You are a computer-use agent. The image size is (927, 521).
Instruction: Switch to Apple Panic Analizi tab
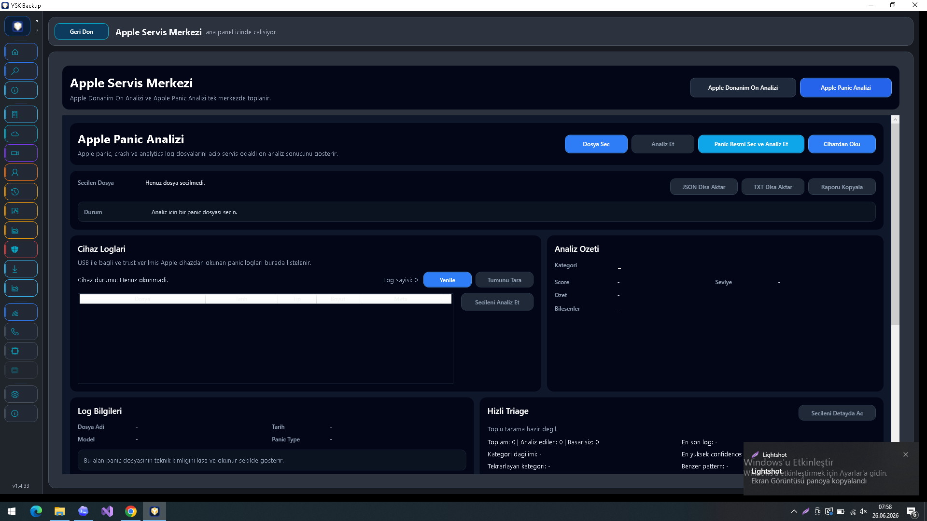pos(845,88)
